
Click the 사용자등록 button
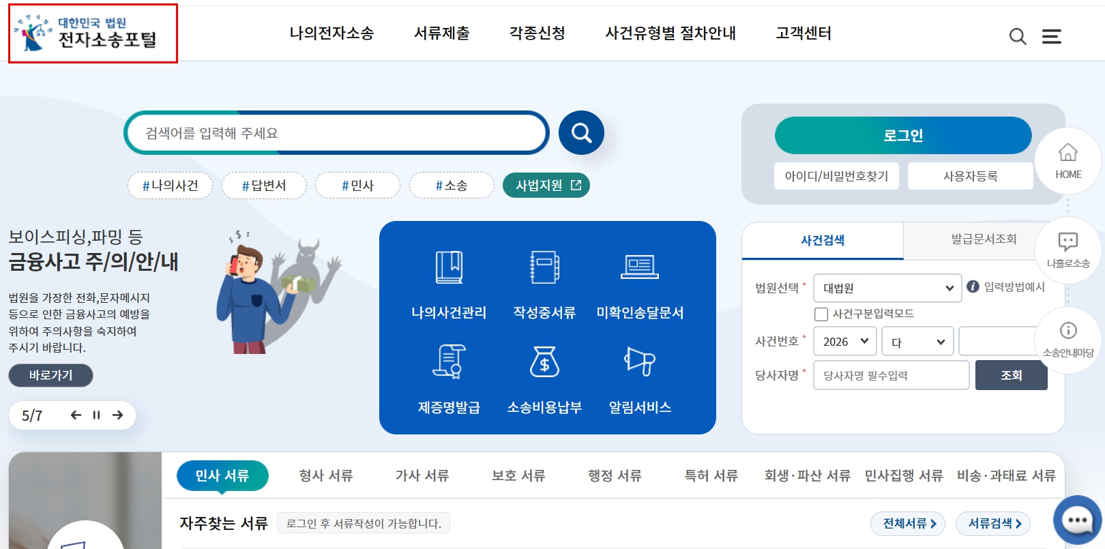[x=971, y=176]
